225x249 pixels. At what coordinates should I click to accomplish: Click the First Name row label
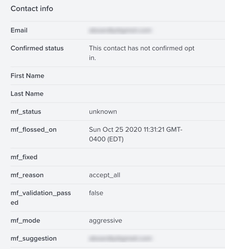click(x=27, y=76)
